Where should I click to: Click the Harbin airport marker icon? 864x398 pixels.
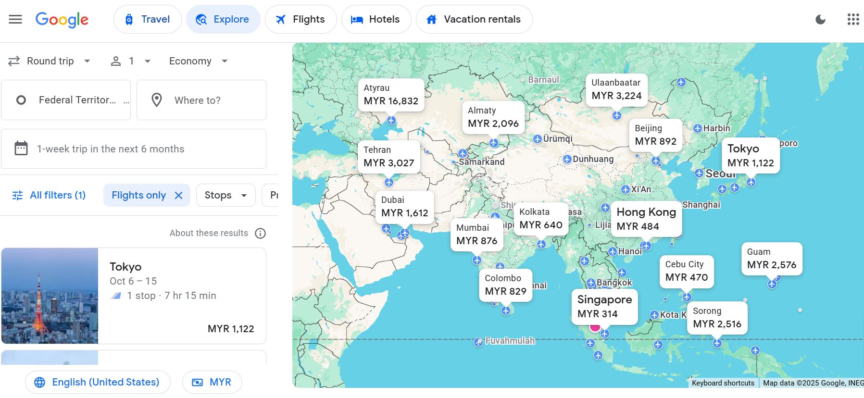tap(698, 128)
